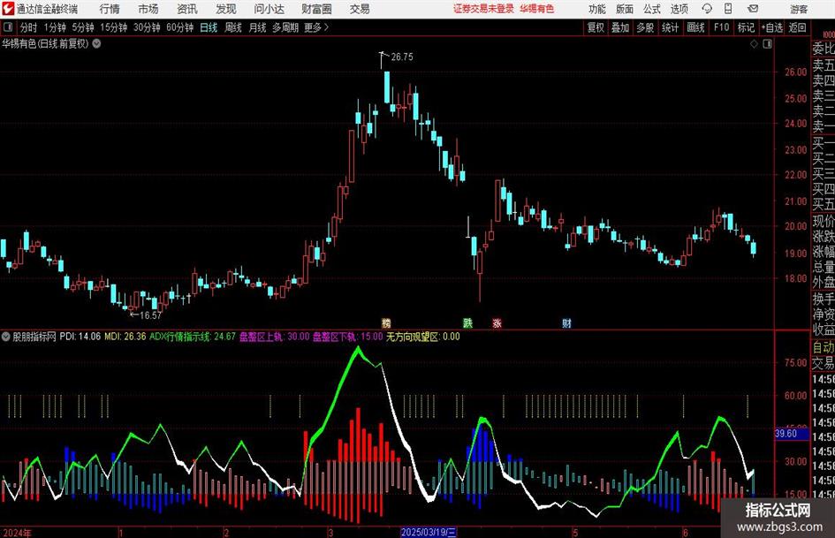The width and height of the screenshot is (835, 538).
Task: Expand the 股朋指标网 indicator dropdown arrow
Action: click(x=6, y=337)
